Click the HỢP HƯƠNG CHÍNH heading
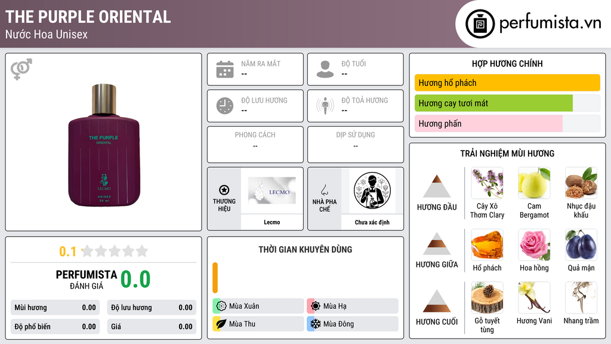 507,63
